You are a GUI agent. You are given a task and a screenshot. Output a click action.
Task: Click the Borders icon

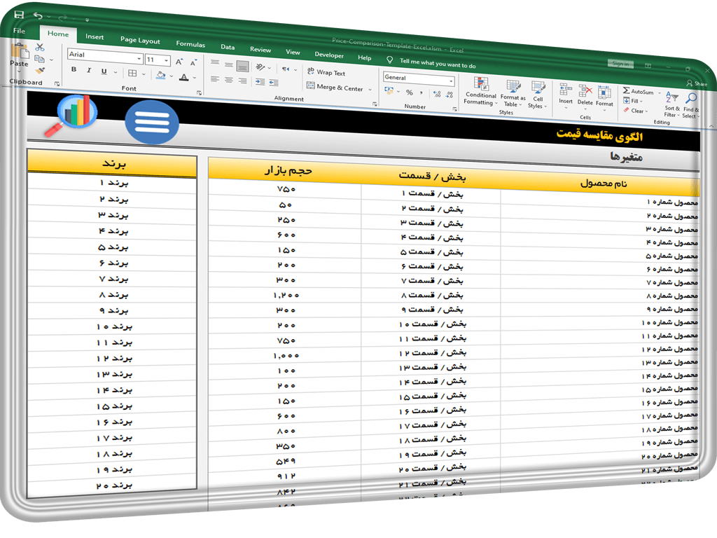coord(132,73)
